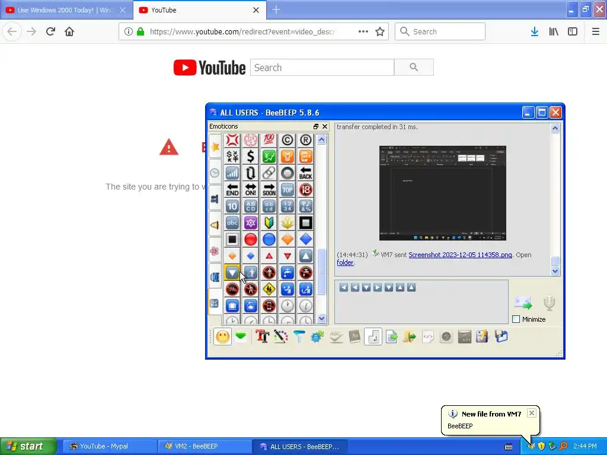Enable the Minimize checkbox
The width and height of the screenshot is (607, 455).
(x=516, y=319)
